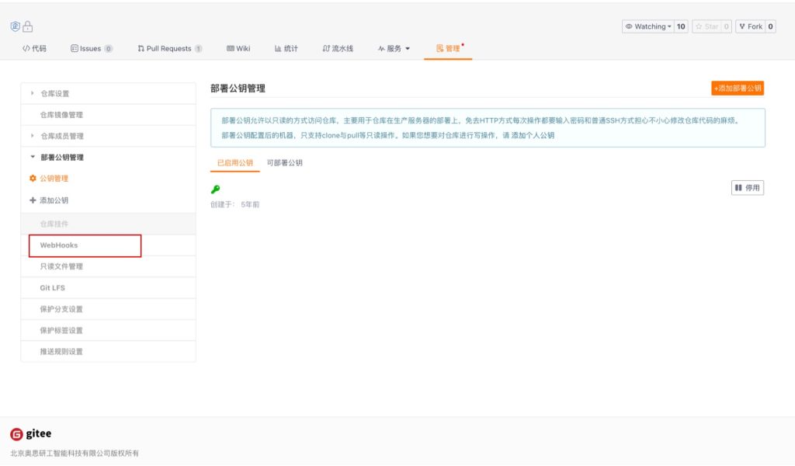Switch to the 可部署公钥 tab
This screenshot has height=466, width=795.
pyautogui.click(x=284, y=163)
